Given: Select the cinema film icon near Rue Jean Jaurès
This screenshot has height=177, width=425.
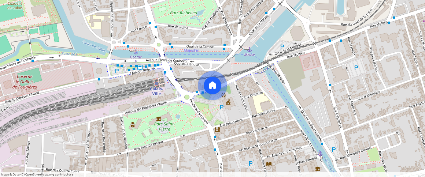Looking at the screenshot, I should (217, 129).
